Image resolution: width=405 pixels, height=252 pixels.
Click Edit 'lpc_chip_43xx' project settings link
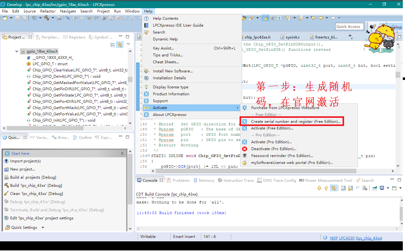coord(39,218)
